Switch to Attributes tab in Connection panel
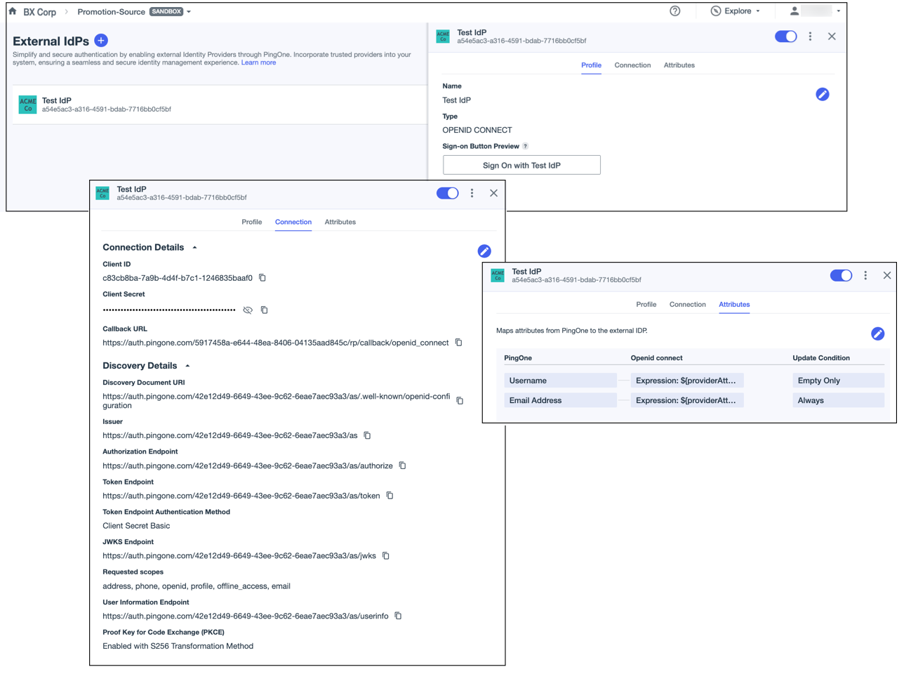The image size is (911, 674). click(x=340, y=222)
